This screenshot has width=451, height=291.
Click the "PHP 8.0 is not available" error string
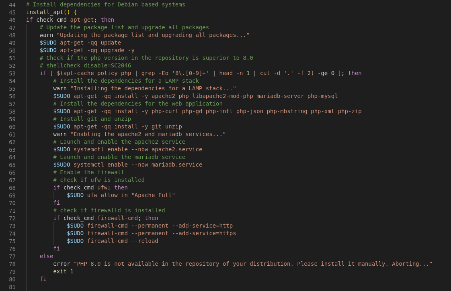click(x=253, y=264)
